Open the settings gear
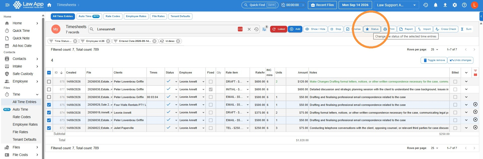 [x=455, y=5]
